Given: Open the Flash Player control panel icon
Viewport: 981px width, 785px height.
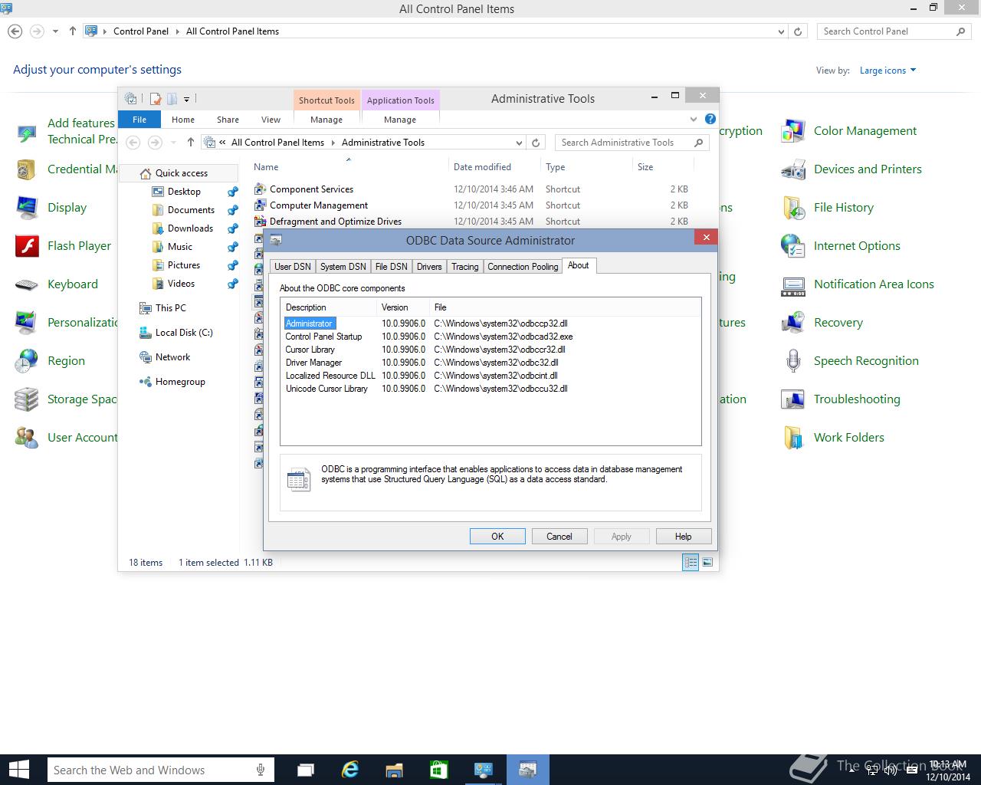Looking at the screenshot, I should 27,246.
